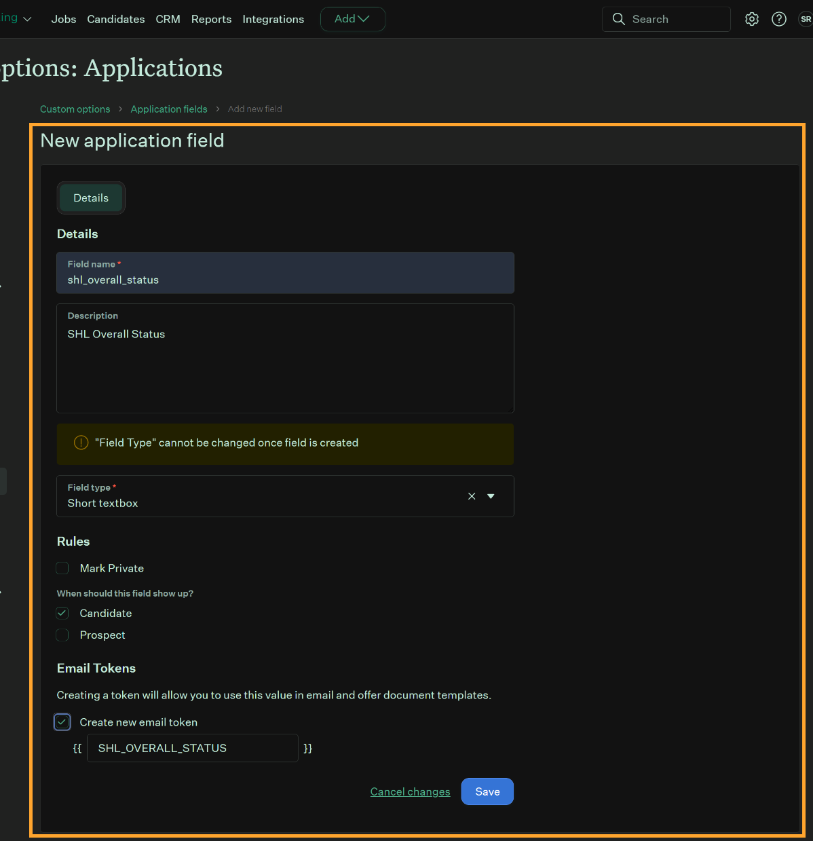
Task: Open the Jobs menu
Action: (64, 19)
